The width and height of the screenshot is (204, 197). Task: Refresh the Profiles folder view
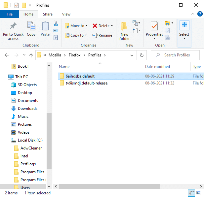[142, 55]
